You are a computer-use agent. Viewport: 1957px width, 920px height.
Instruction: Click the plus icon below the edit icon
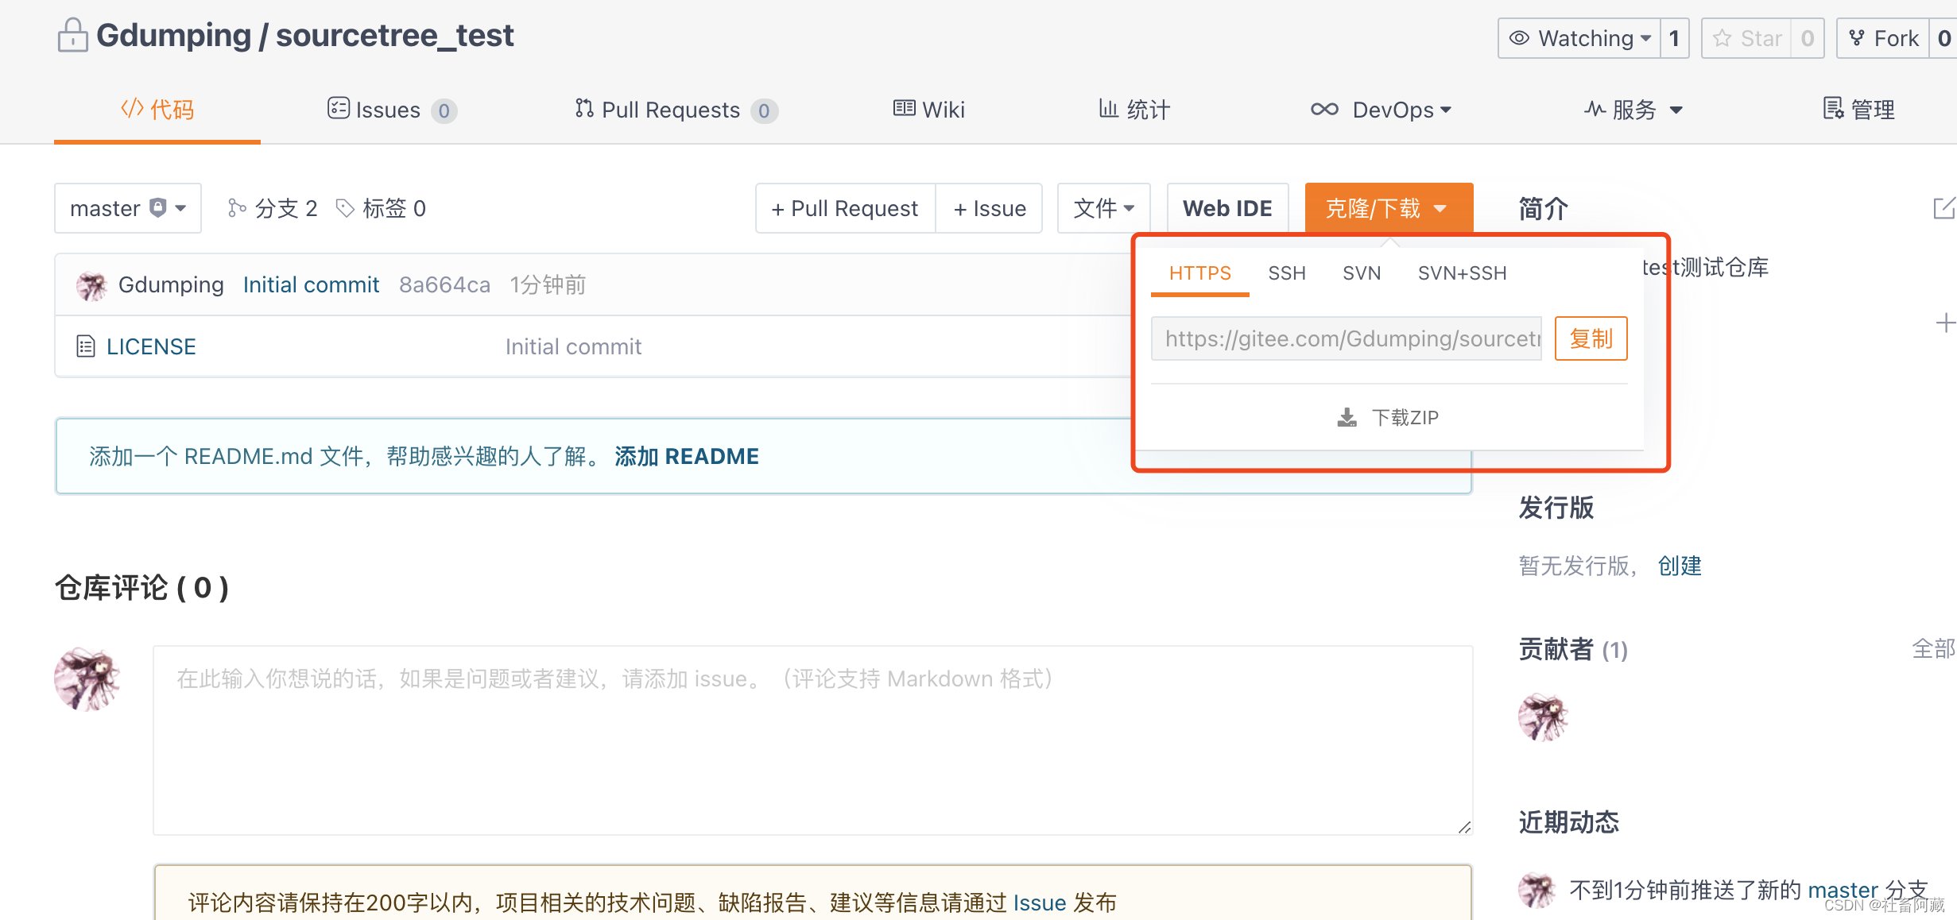pyautogui.click(x=1944, y=323)
